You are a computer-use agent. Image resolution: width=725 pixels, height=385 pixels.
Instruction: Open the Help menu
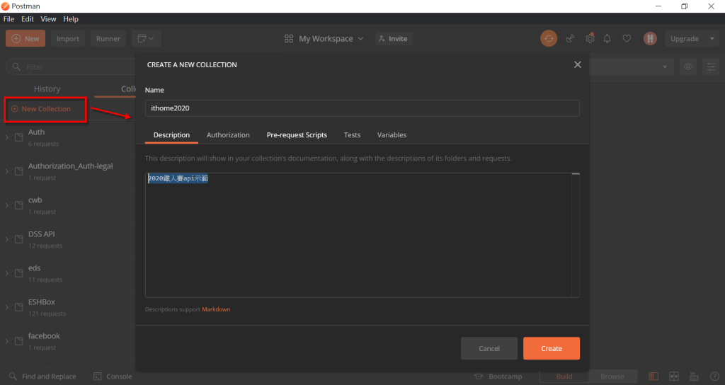tap(71, 19)
